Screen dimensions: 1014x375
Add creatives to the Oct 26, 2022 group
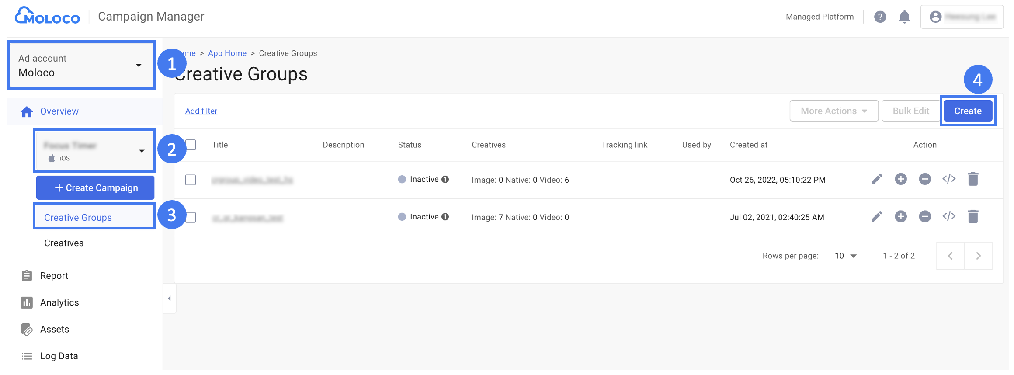(900, 179)
